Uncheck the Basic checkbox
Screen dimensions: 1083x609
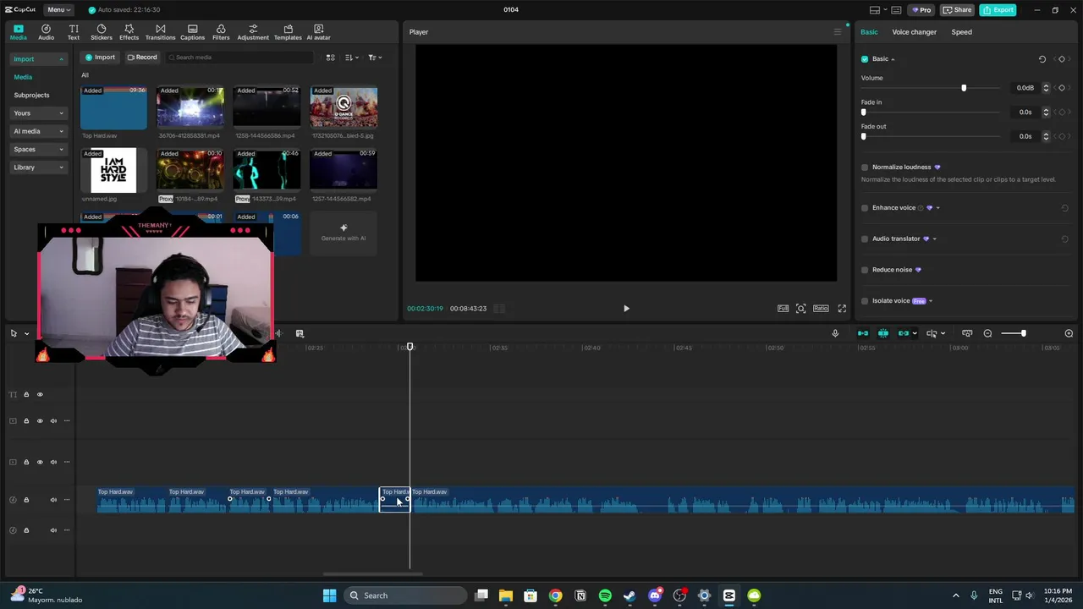point(865,59)
